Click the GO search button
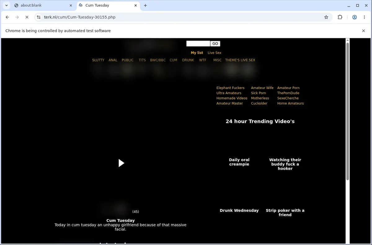 (x=215, y=44)
